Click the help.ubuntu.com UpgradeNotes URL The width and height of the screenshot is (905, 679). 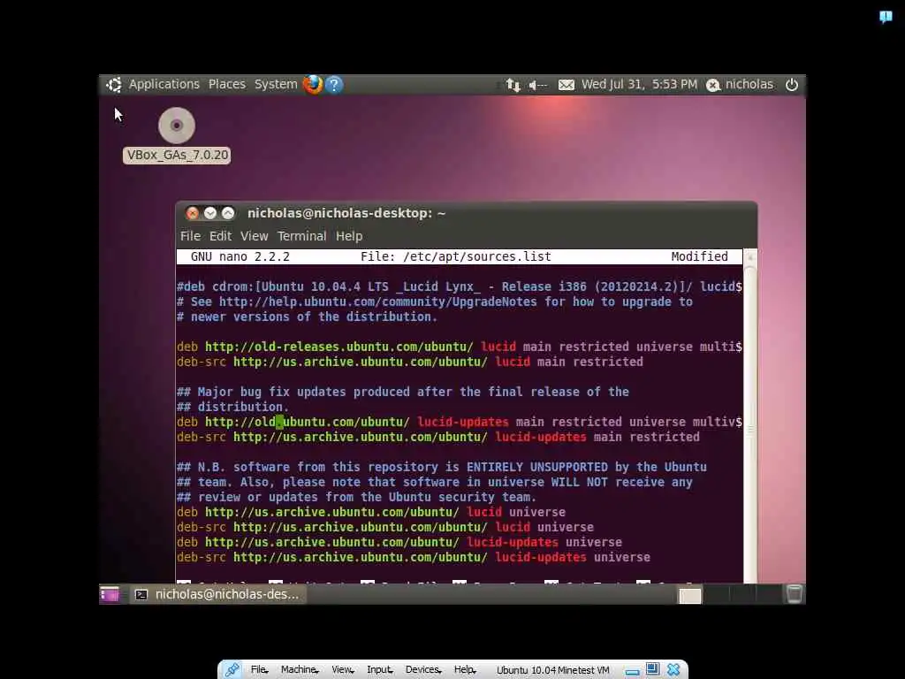(377, 302)
